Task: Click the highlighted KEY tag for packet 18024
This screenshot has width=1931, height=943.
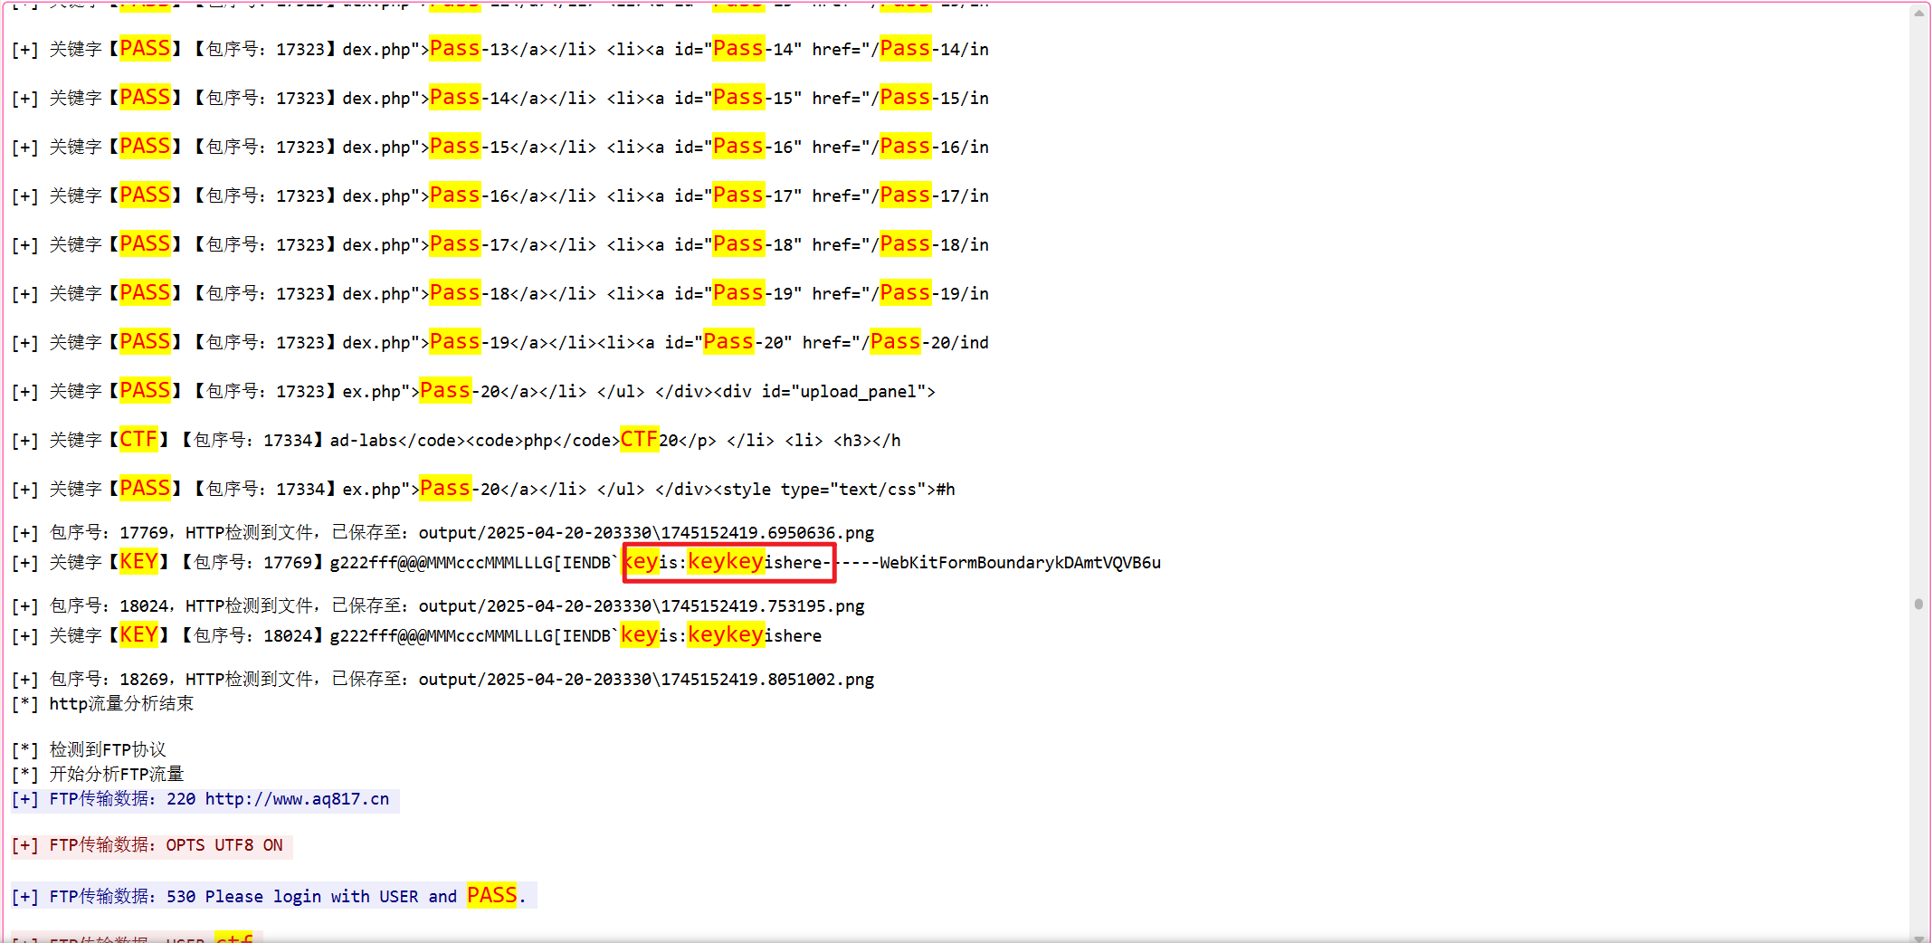Action: click(138, 635)
